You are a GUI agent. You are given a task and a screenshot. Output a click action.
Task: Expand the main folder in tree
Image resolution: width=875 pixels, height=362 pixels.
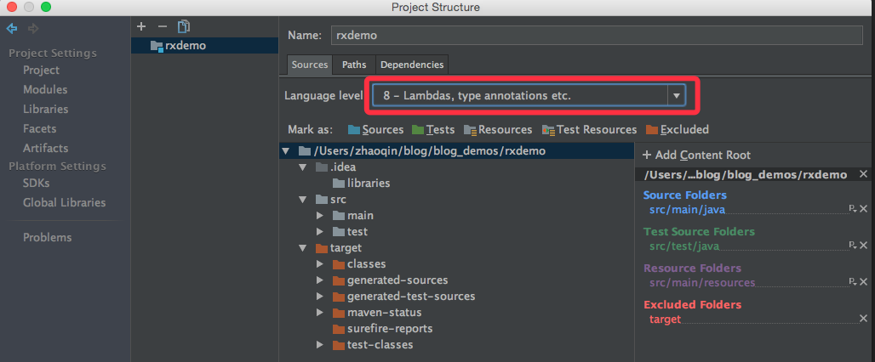[x=320, y=216]
